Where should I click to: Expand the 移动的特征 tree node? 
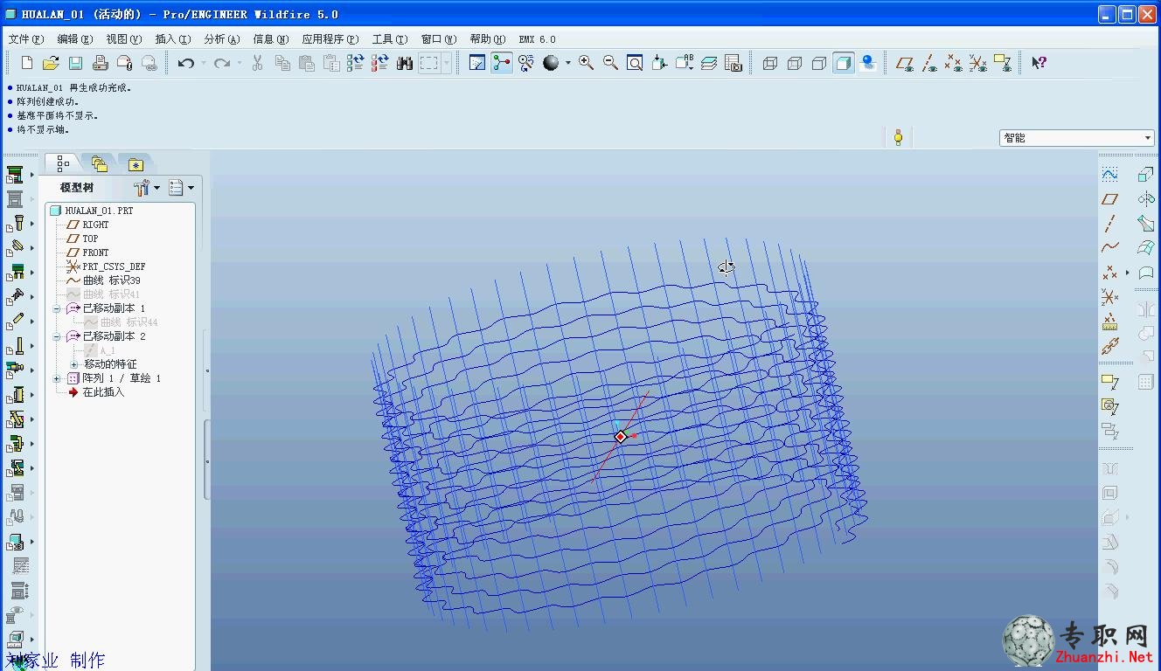[74, 364]
